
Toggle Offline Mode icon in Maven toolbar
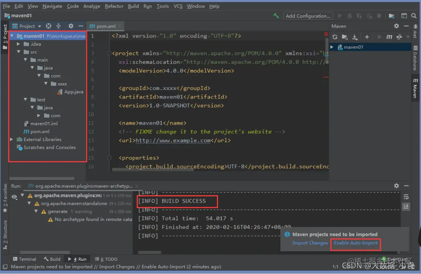(x=399, y=37)
